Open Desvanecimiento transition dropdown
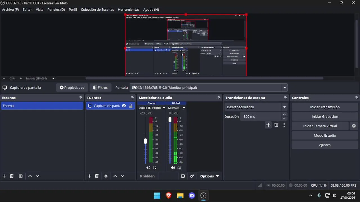The width and height of the screenshot is (360, 202). [x=256, y=107]
